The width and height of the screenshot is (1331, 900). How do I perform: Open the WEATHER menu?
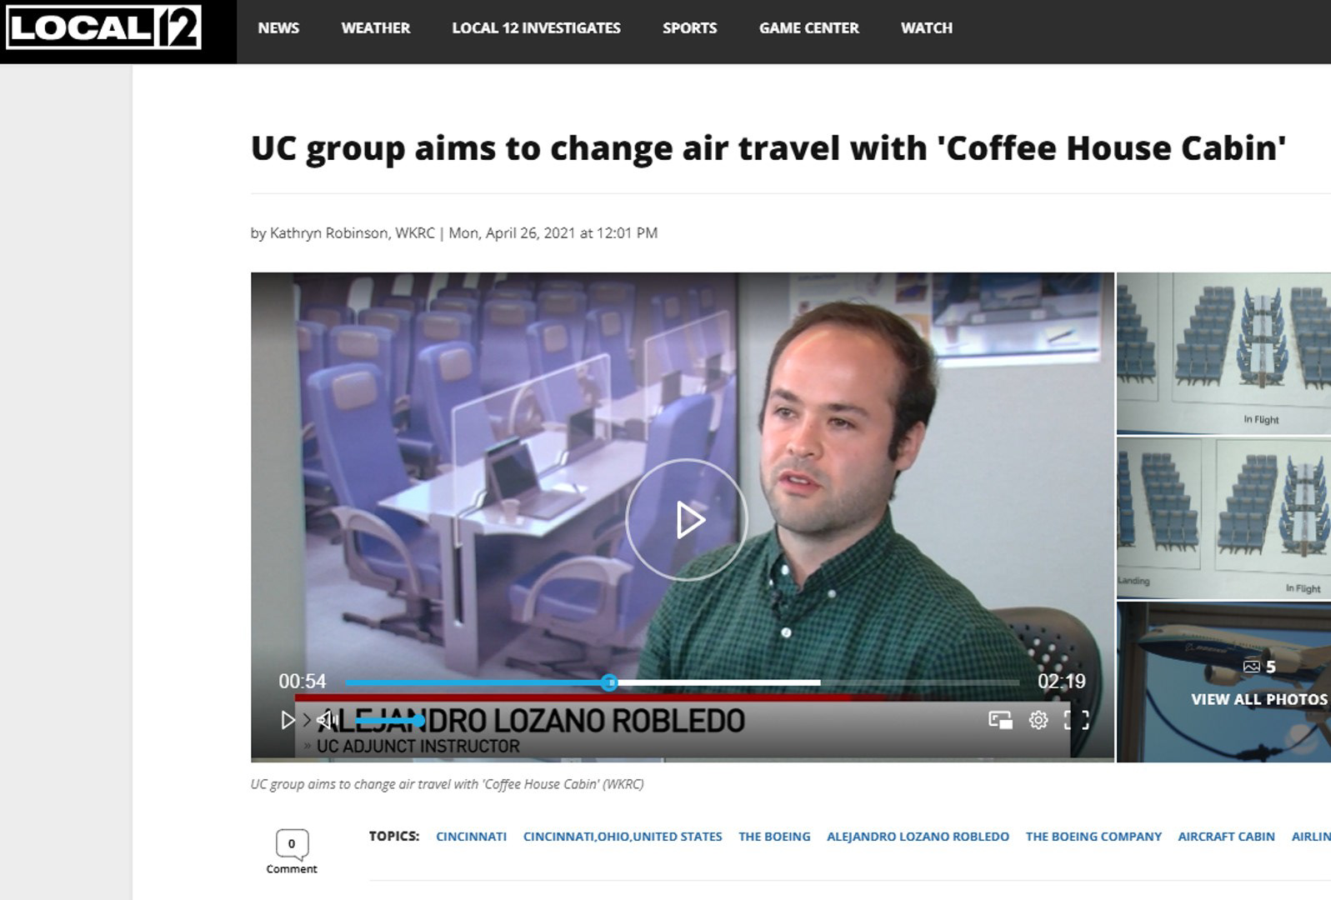pos(376,28)
